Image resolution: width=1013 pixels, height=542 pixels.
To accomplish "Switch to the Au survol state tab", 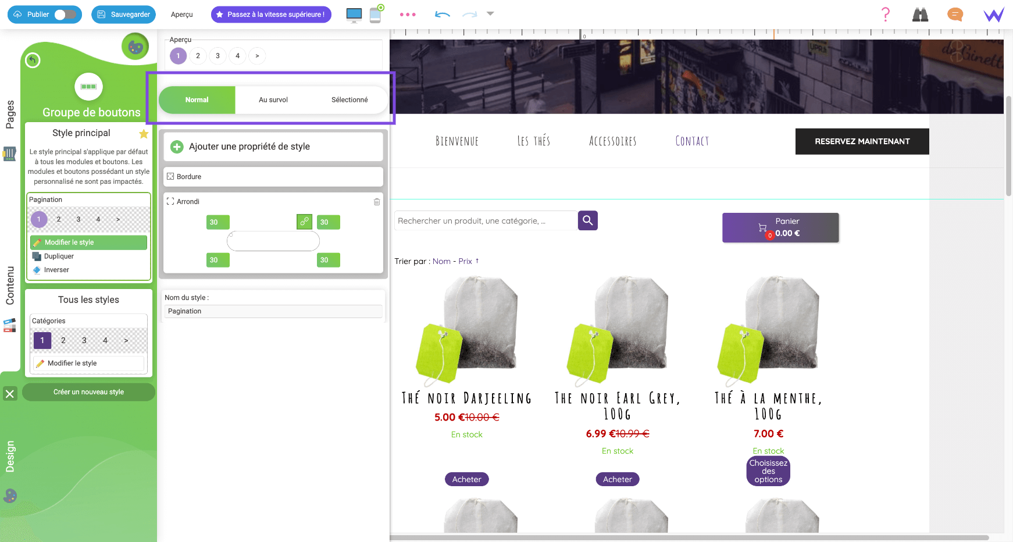I will [273, 100].
